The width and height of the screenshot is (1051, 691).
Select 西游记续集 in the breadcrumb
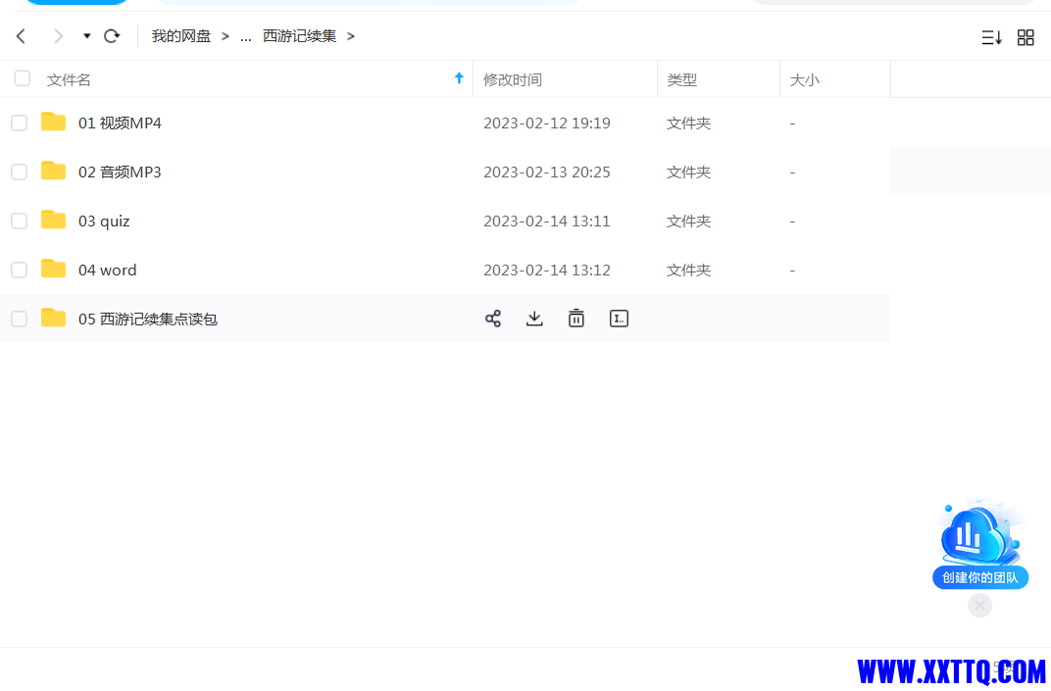300,36
